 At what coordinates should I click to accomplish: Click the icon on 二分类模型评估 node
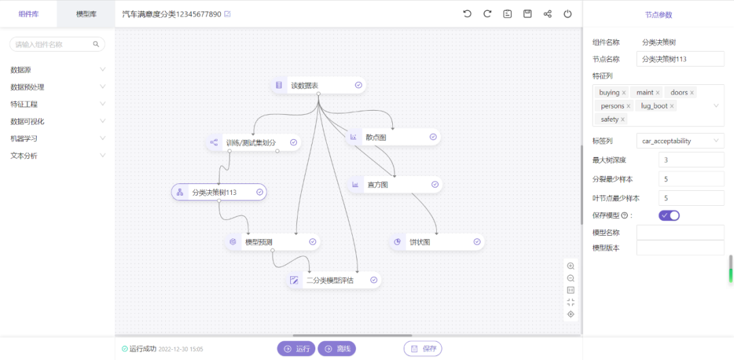click(294, 281)
